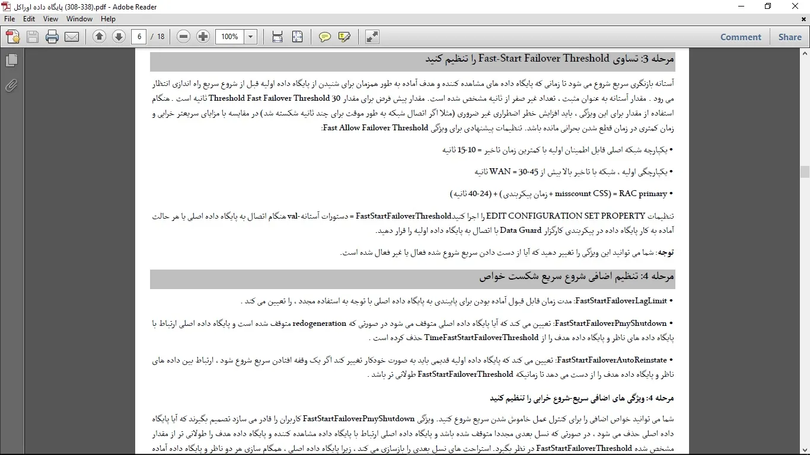Zoom in with the plus button

[203, 37]
